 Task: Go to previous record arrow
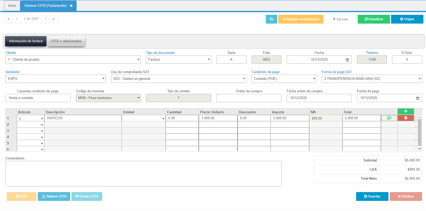[x=17, y=19]
